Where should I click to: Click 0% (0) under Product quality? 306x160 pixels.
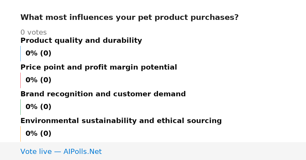coord(39,54)
